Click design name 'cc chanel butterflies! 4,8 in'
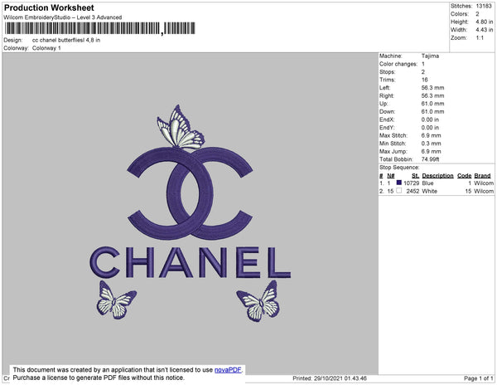Viewport: 497px width, 385px height. coord(66,41)
